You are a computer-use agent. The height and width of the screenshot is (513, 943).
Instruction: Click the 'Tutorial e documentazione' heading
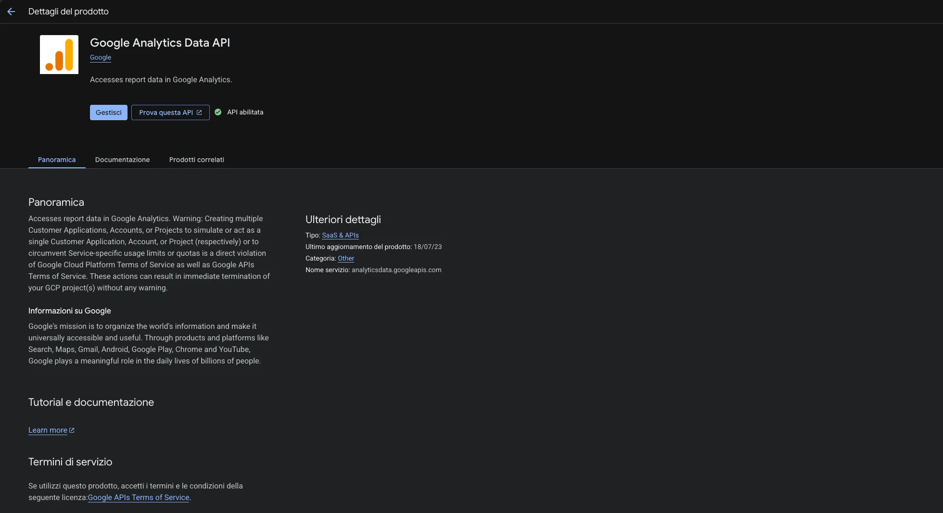click(91, 402)
